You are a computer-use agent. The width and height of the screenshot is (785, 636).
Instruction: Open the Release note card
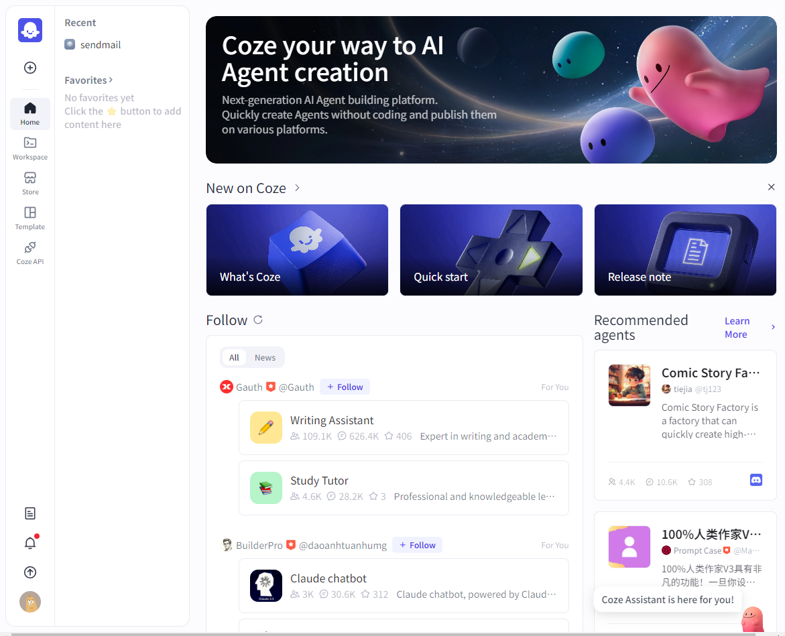point(685,250)
